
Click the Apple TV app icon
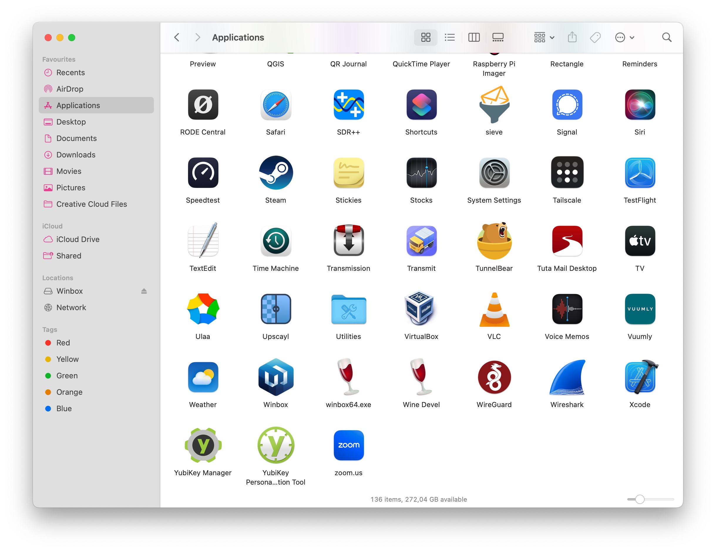pyautogui.click(x=640, y=241)
